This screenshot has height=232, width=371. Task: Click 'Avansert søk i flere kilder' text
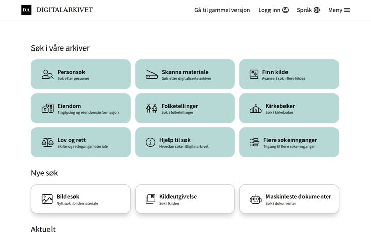(x=283, y=78)
